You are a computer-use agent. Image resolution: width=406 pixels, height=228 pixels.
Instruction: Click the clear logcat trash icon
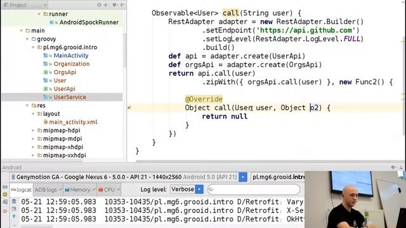tap(14, 201)
